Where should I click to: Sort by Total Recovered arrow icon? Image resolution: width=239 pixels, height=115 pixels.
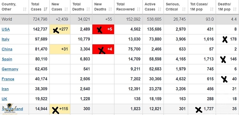pos(139,9)
